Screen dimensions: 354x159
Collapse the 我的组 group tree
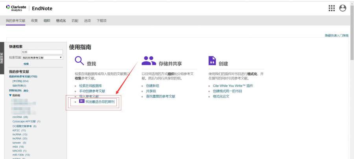(11, 95)
